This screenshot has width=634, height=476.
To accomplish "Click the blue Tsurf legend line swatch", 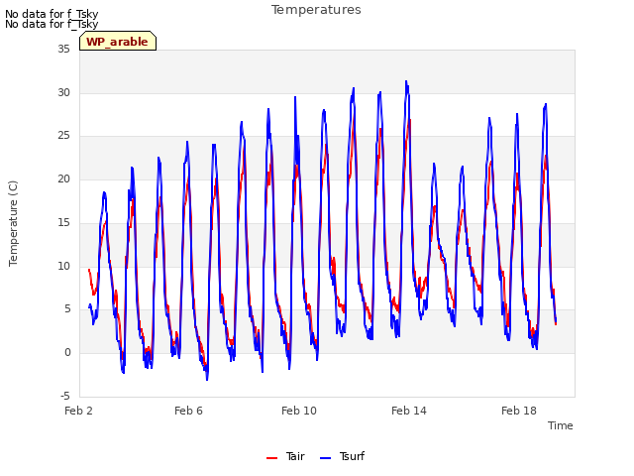I will pos(325,458).
